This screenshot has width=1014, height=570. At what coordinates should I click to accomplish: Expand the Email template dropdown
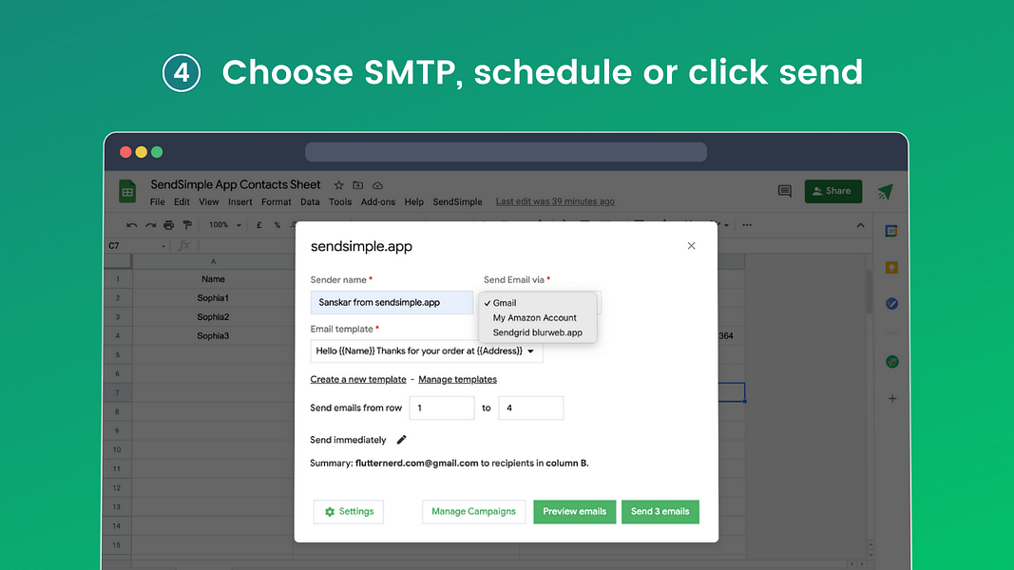[x=532, y=351]
